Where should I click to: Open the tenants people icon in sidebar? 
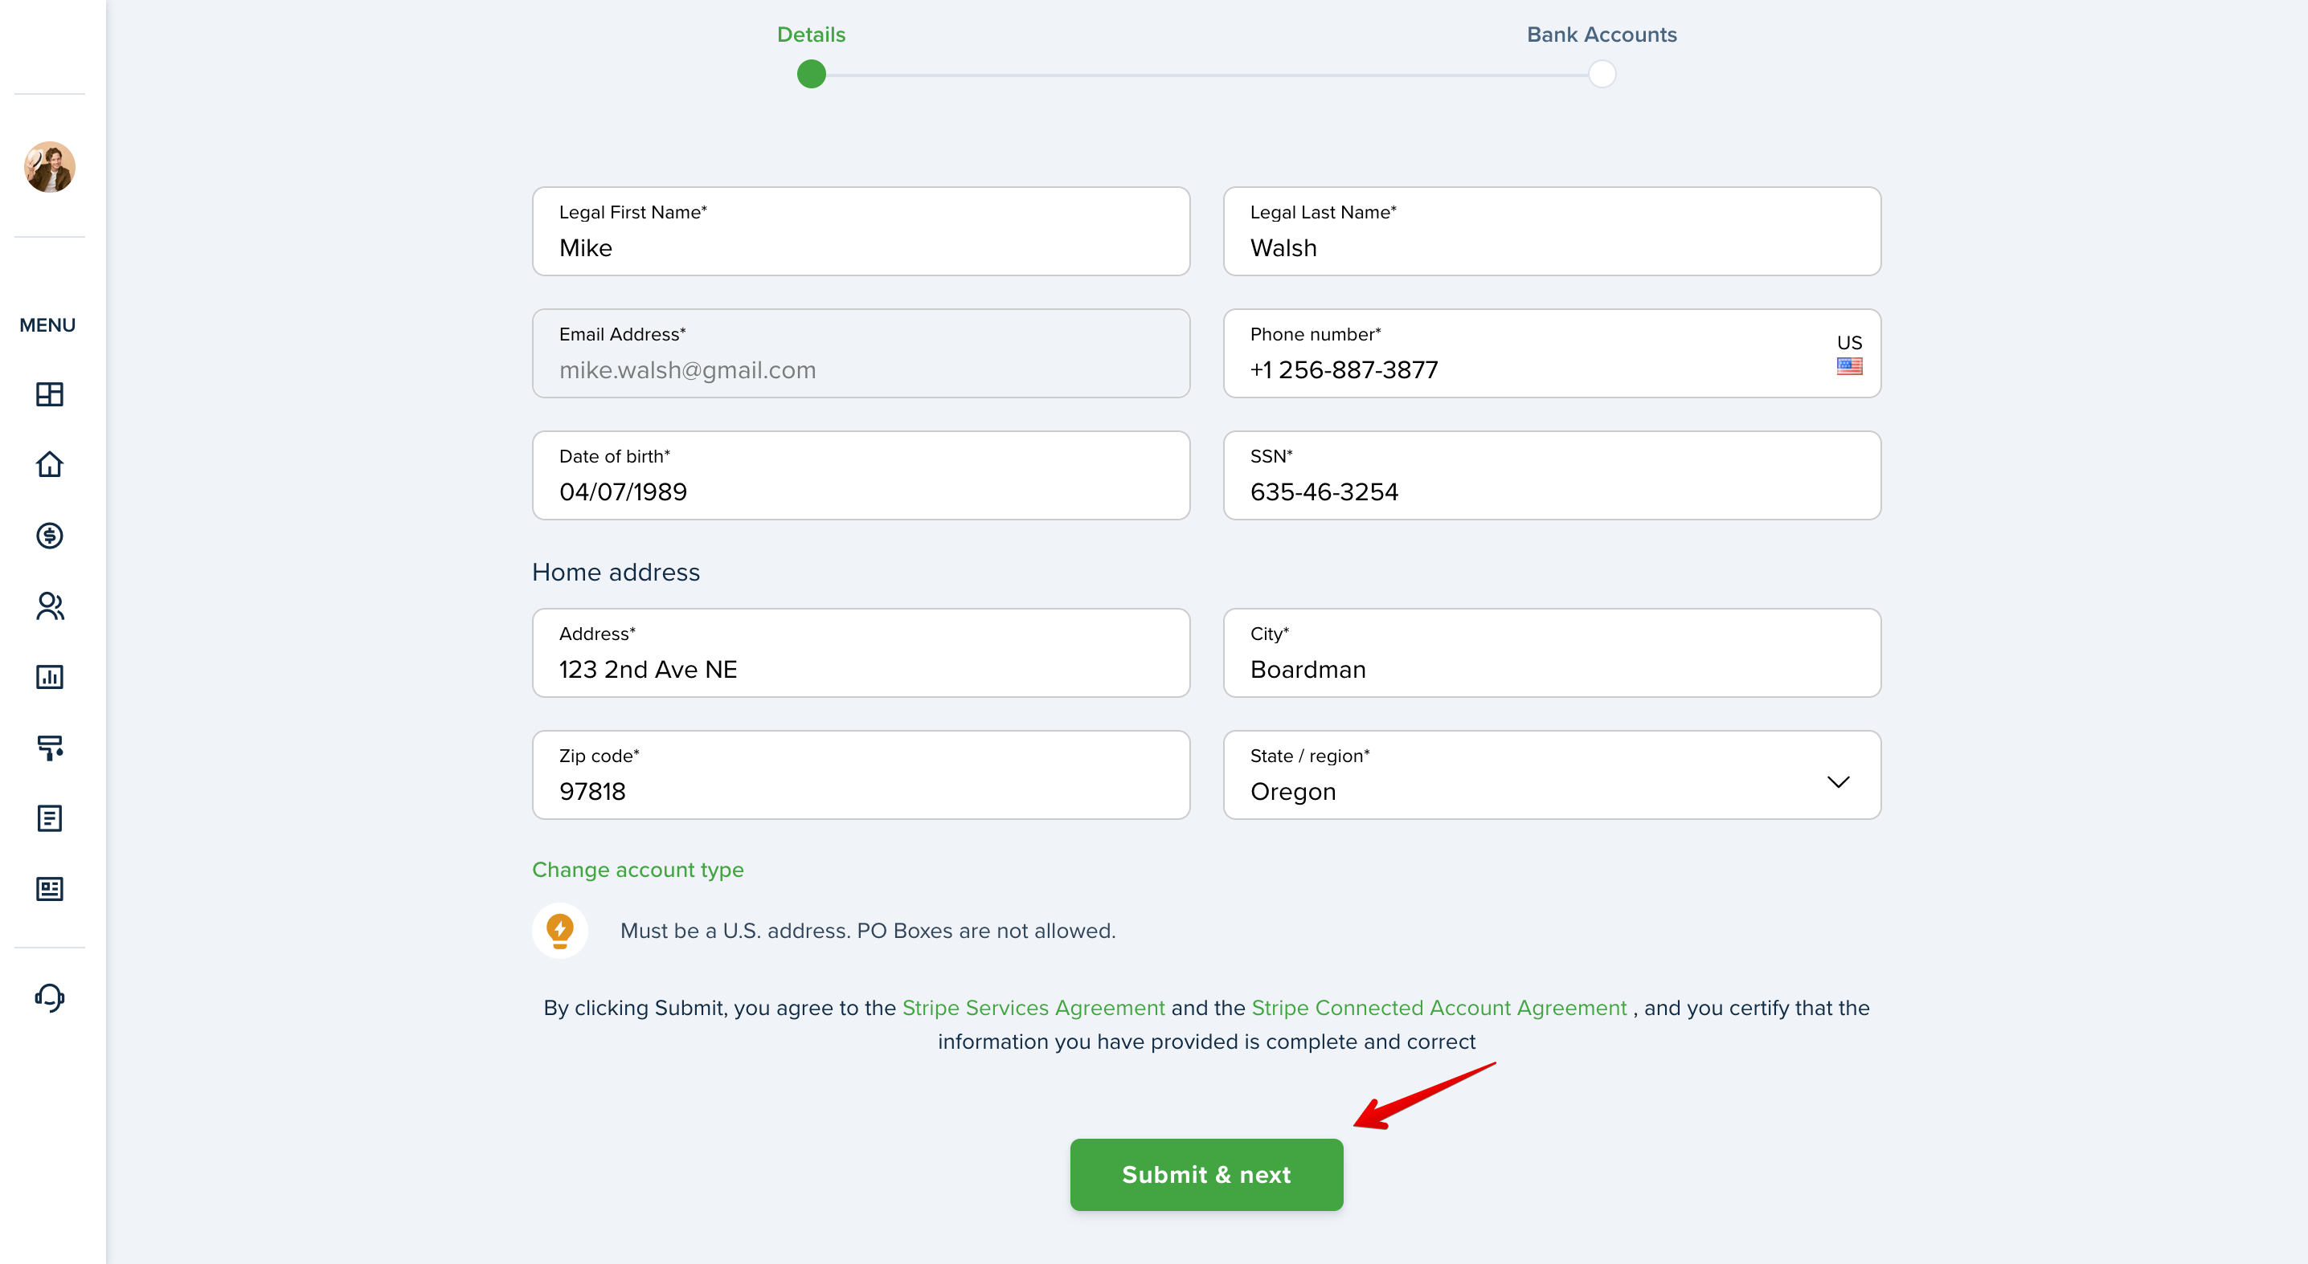(x=49, y=606)
